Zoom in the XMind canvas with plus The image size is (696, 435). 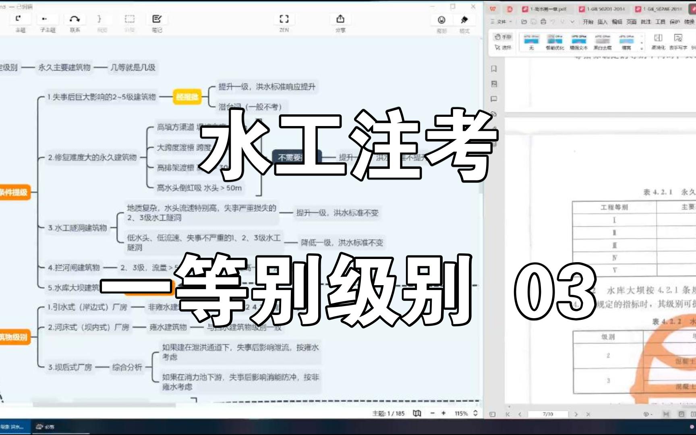point(443,413)
